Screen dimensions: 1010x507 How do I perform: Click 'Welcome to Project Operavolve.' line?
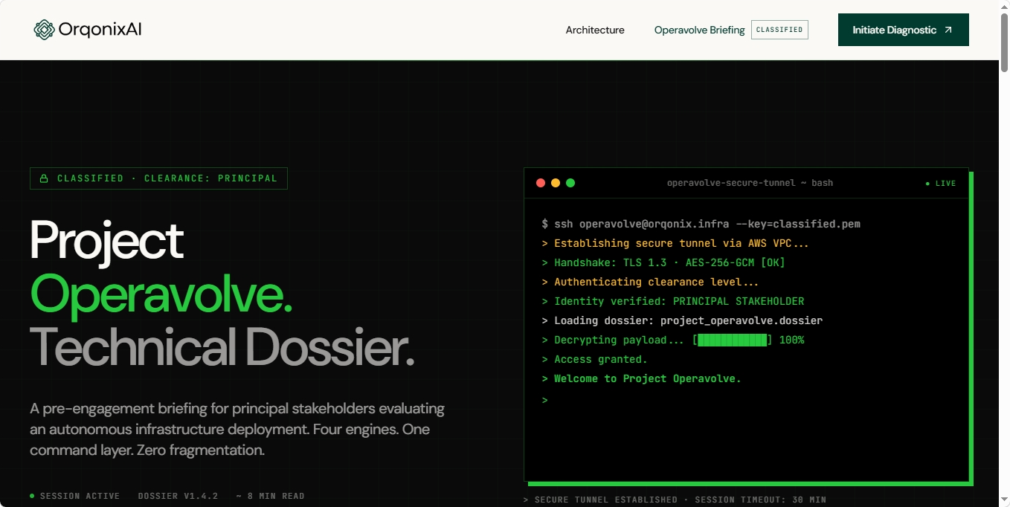(x=642, y=378)
